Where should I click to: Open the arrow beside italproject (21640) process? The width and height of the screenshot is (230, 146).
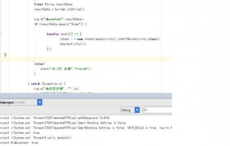tap(39, 102)
